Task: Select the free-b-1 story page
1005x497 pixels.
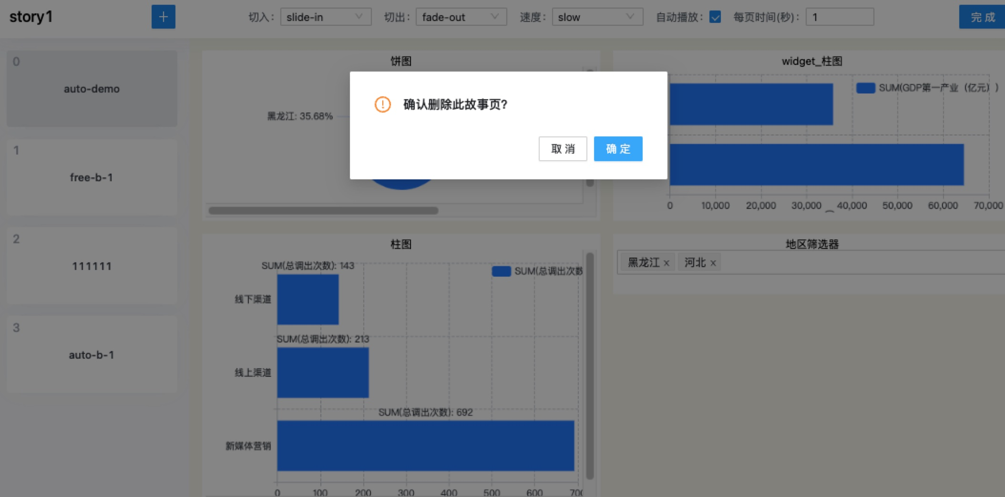Action: click(x=92, y=177)
